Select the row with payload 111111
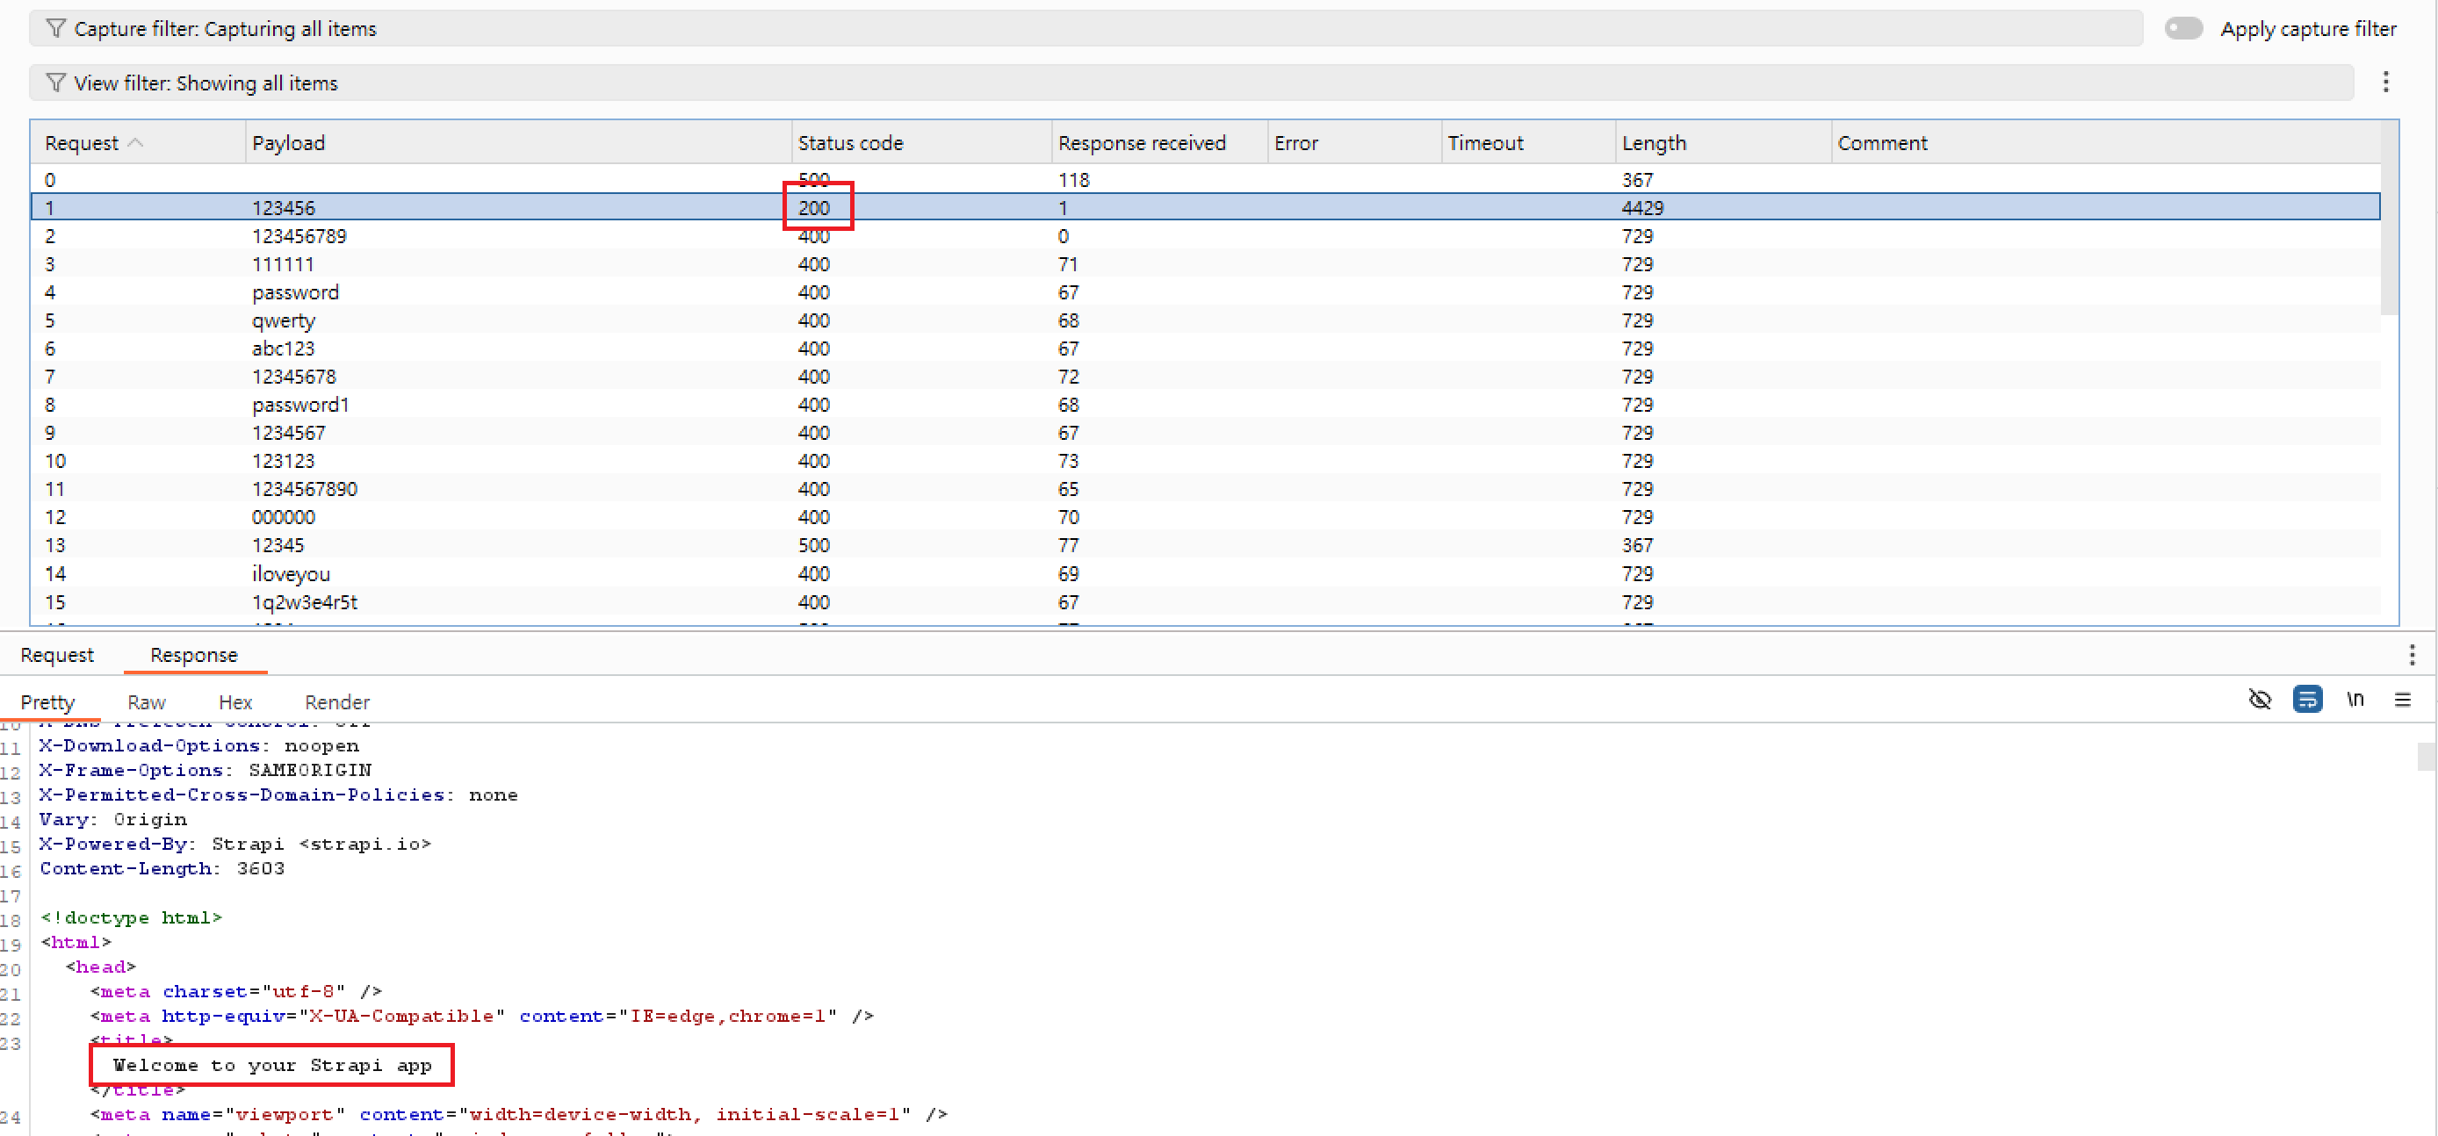Image resolution: width=2438 pixels, height=1136 pixels. click(x=1205, y=264)
